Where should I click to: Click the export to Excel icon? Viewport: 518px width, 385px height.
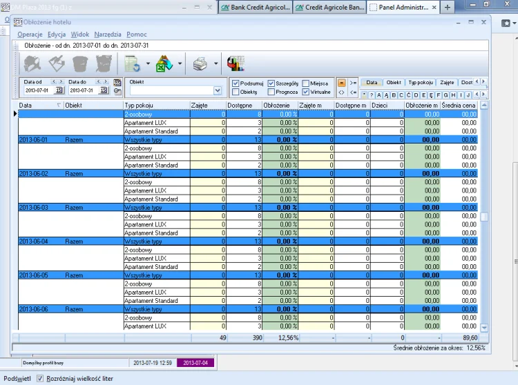tap(164, 64)
